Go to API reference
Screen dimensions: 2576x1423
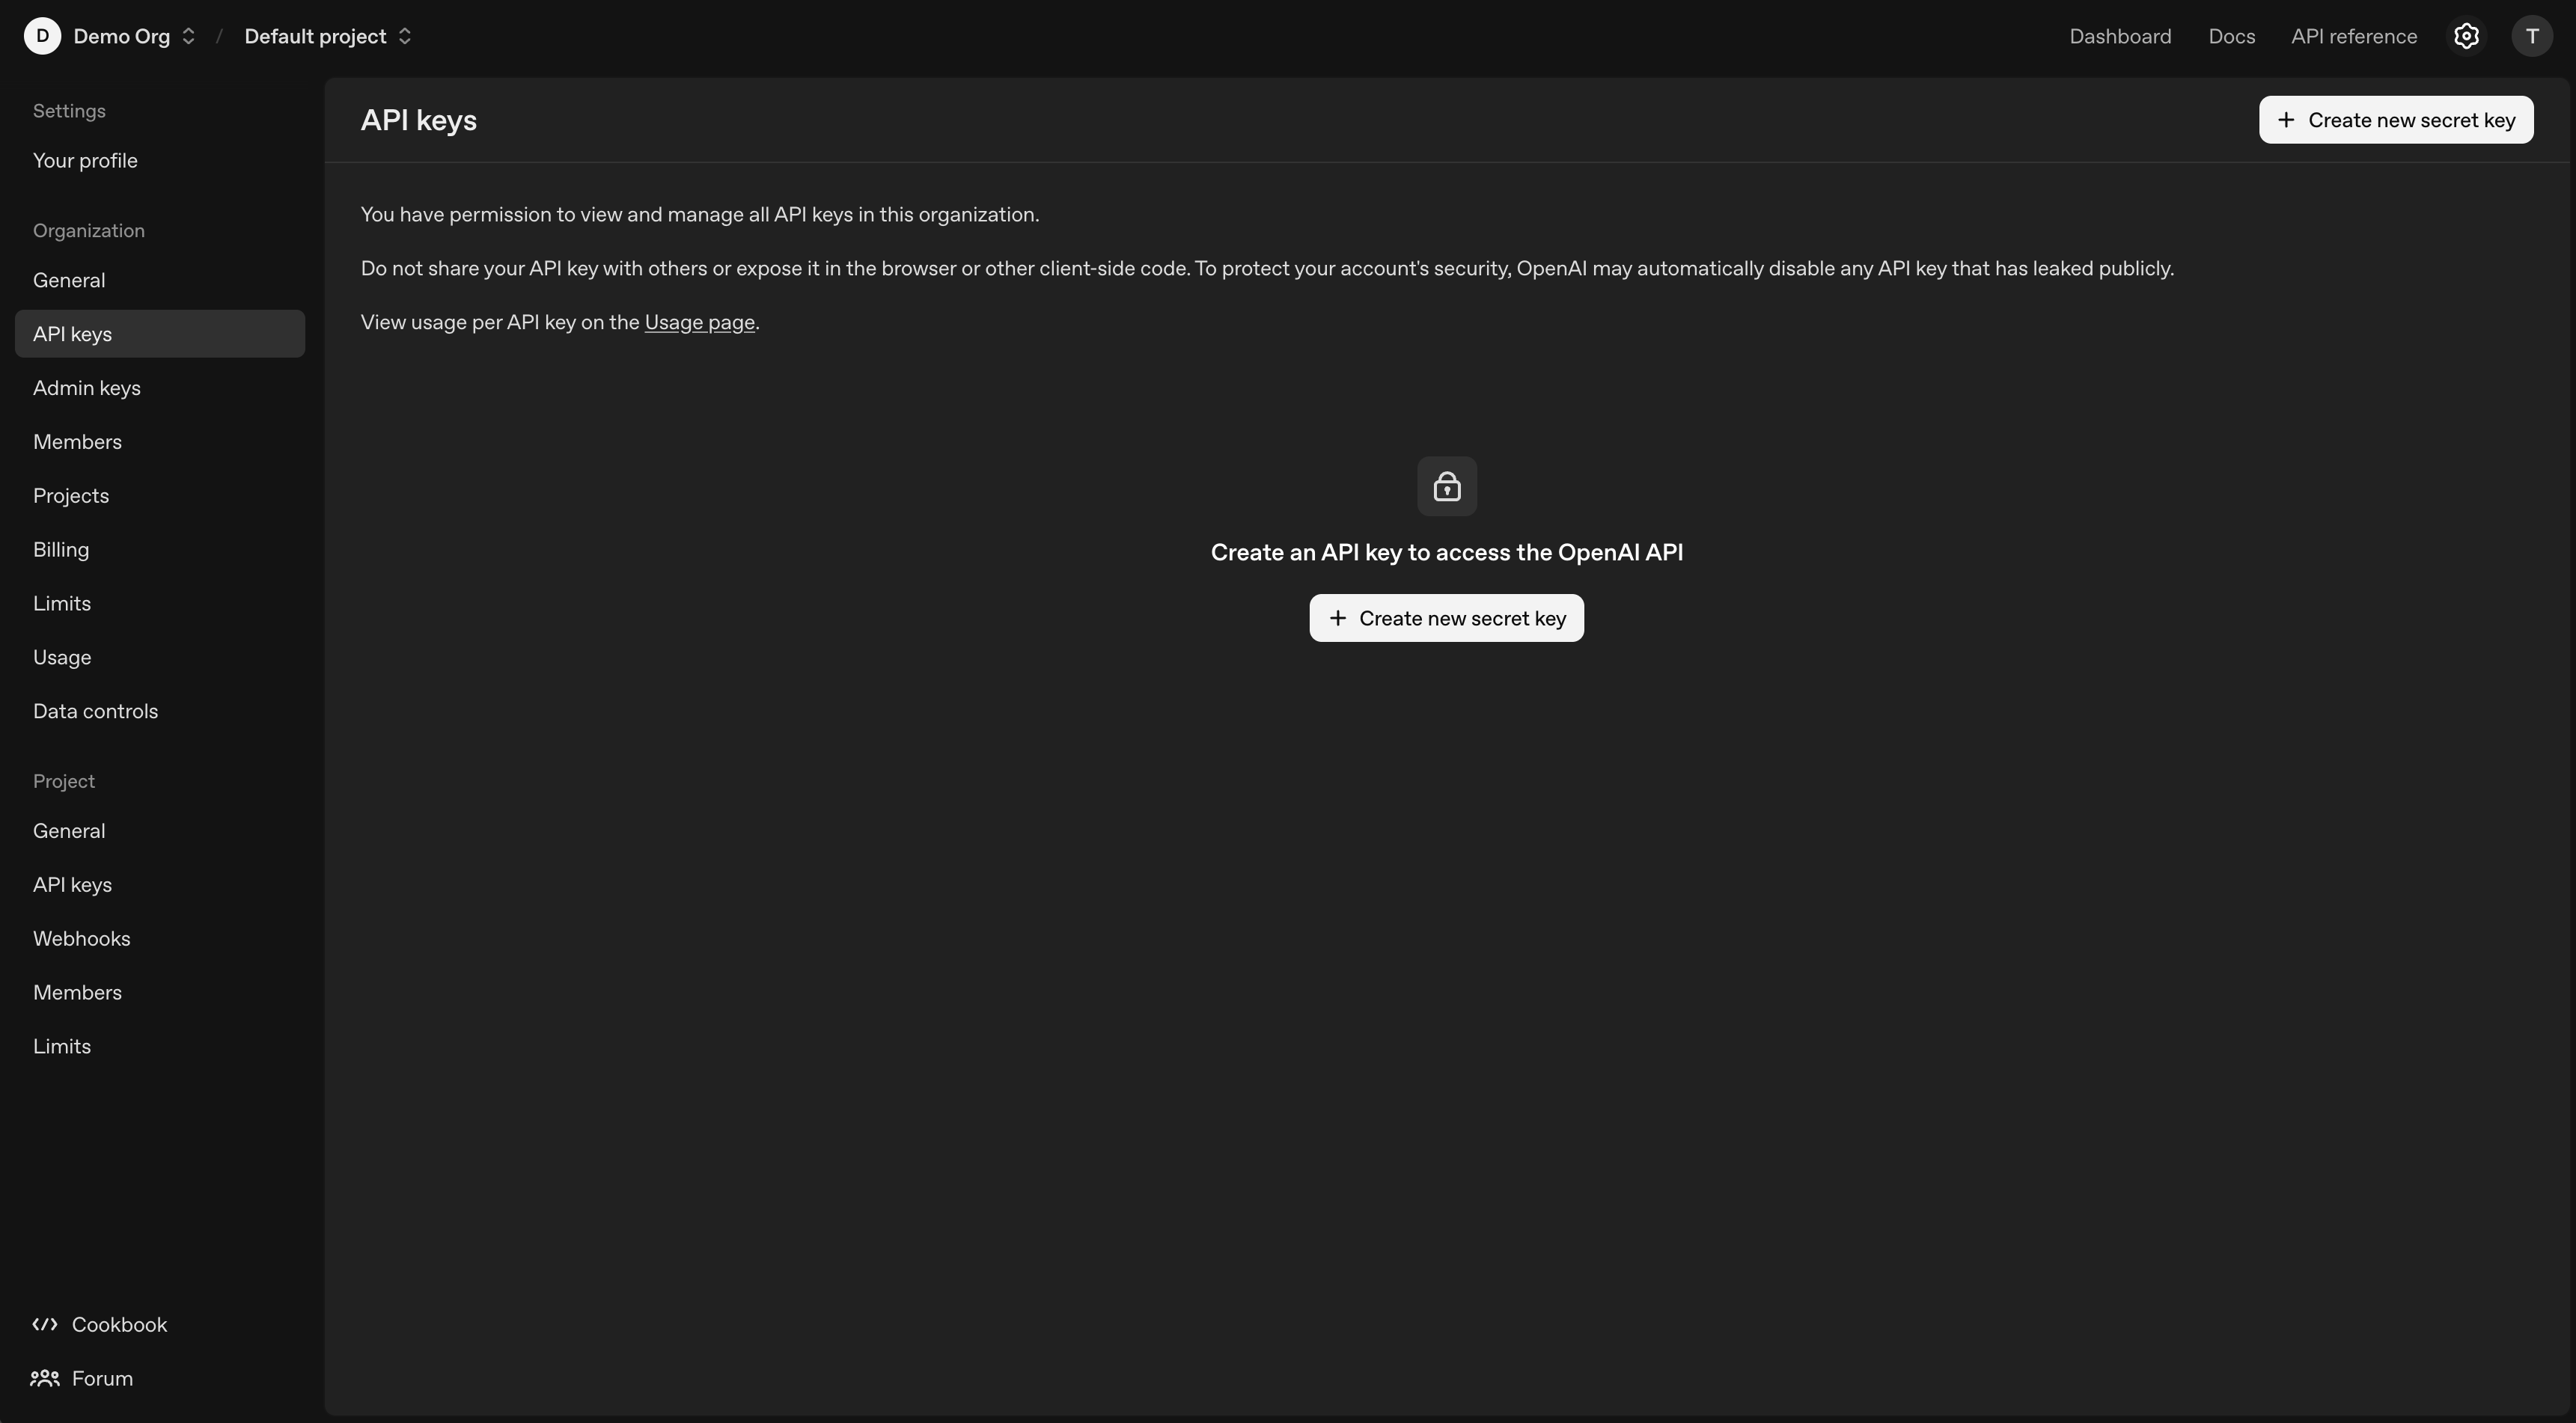[x=2354, y=36]
